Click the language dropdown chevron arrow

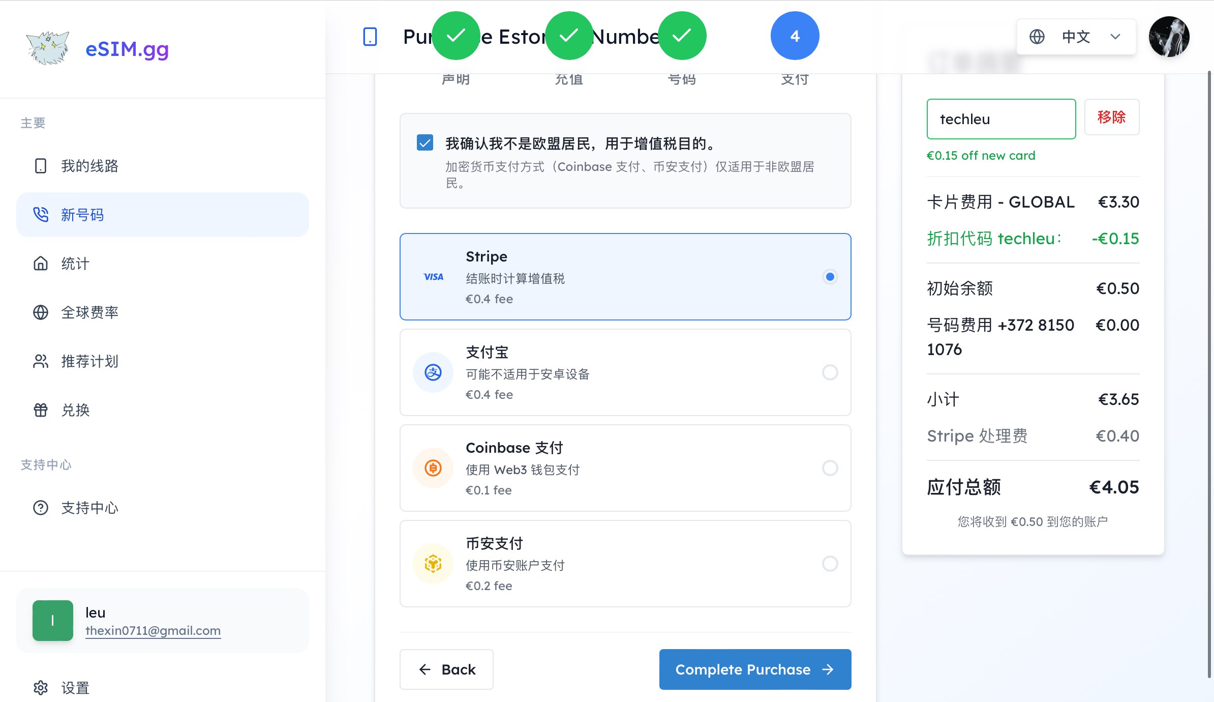click(1115, 37)
